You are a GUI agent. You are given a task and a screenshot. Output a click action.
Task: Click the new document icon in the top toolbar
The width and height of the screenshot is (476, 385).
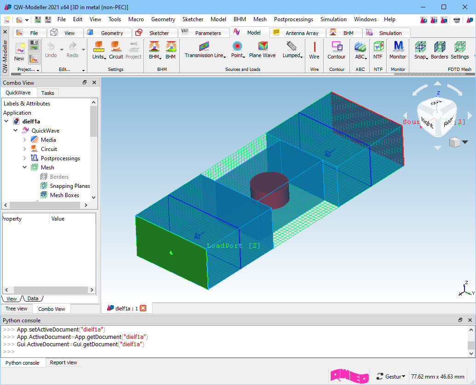7,20
